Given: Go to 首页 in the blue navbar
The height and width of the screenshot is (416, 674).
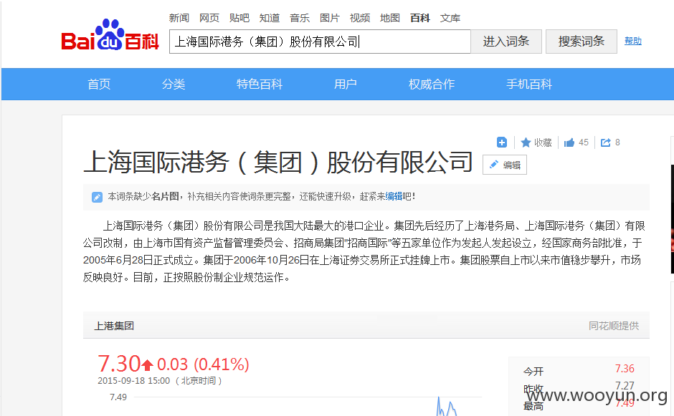Looking at the screenshot, I should 99,84.
